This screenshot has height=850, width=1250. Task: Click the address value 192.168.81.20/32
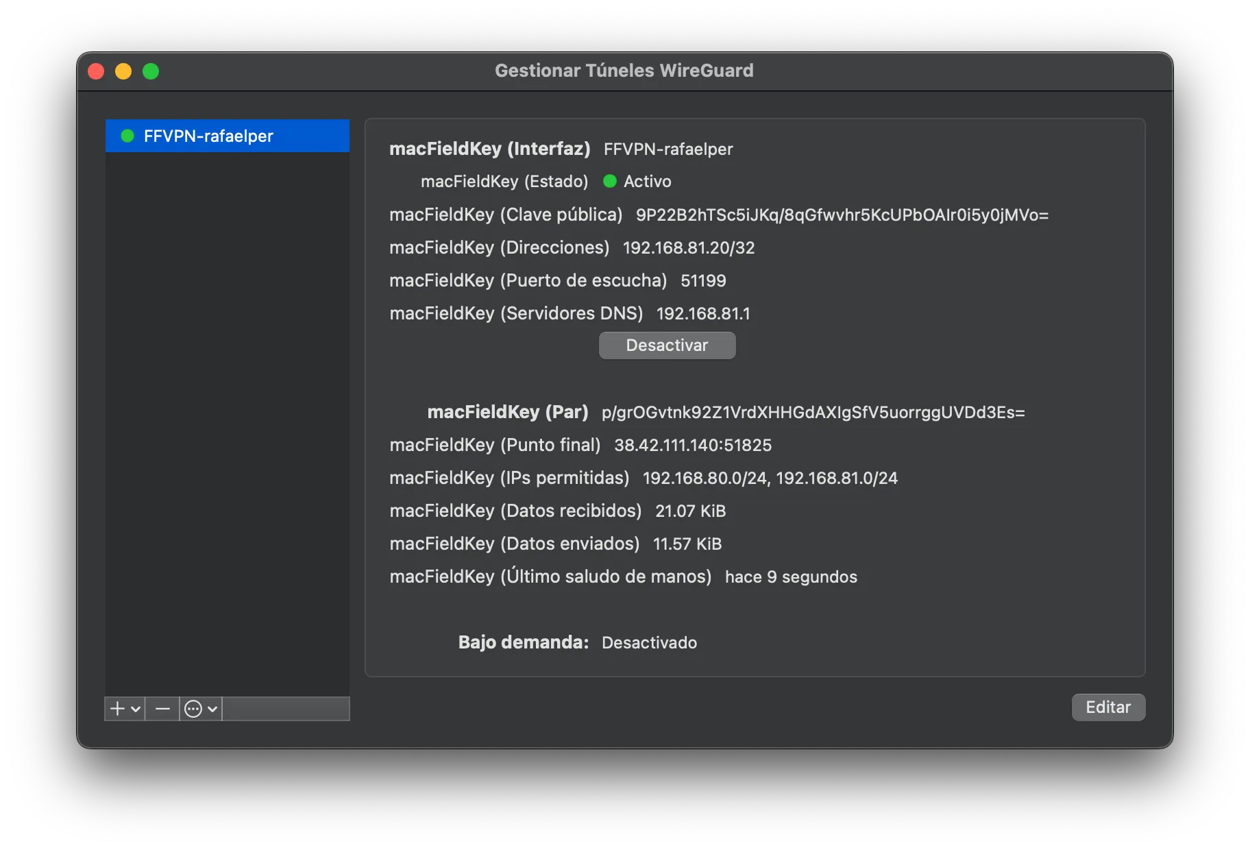pos(689,248)
